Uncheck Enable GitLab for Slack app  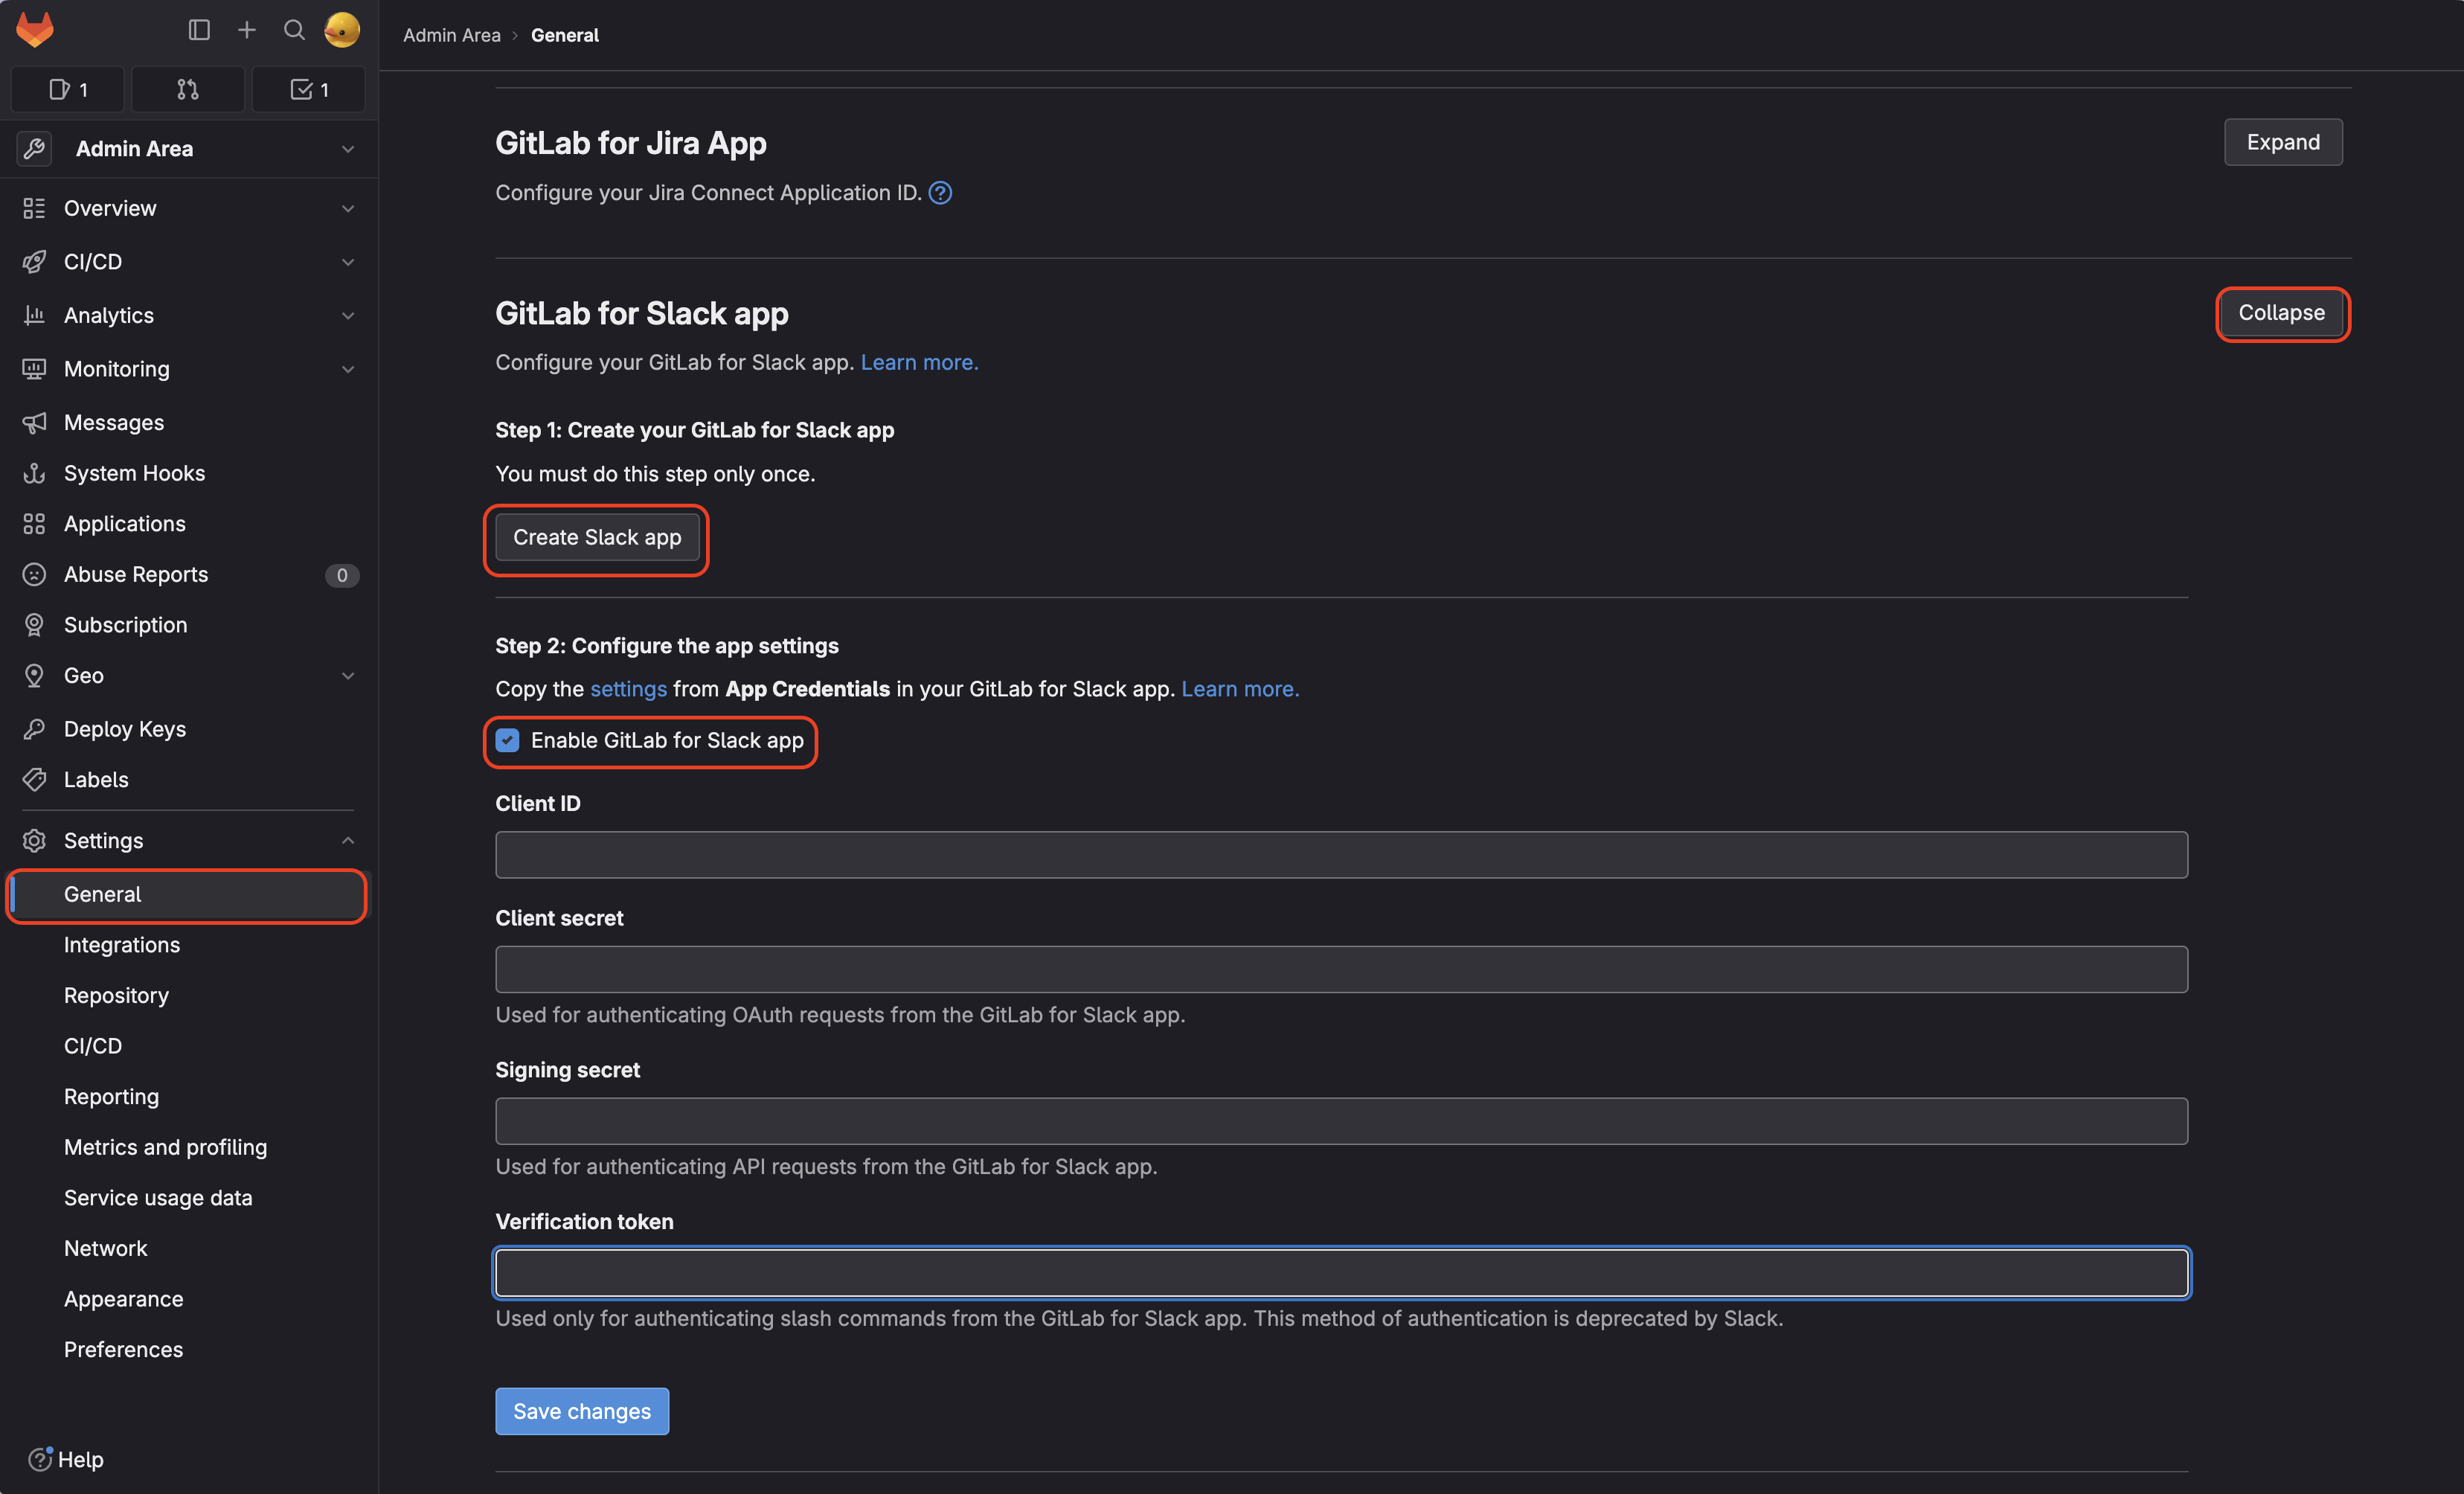tap(508, 741)
